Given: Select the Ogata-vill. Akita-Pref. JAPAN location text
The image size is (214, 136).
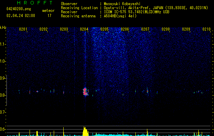Looking at the screenshot, I should (156, 8).
